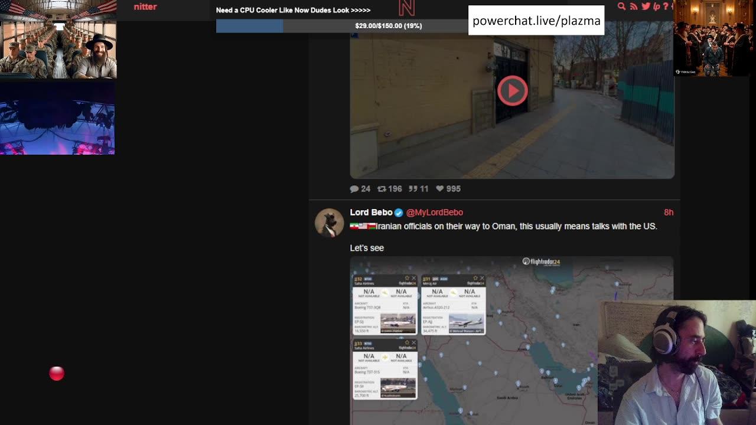The height and width of the screenshot is (425, 756).
Task: Click the soldiers-on-bus overlay image
Action: (58, 39)
